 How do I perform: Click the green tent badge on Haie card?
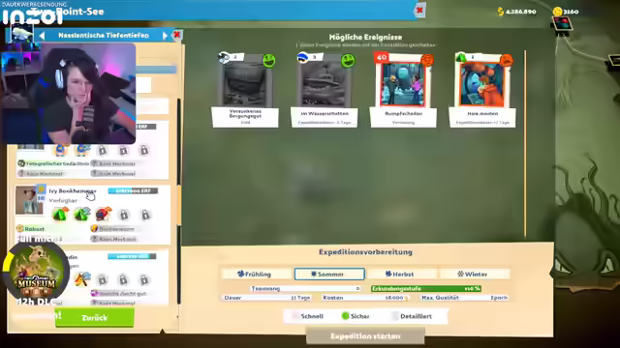coord(461,58)
